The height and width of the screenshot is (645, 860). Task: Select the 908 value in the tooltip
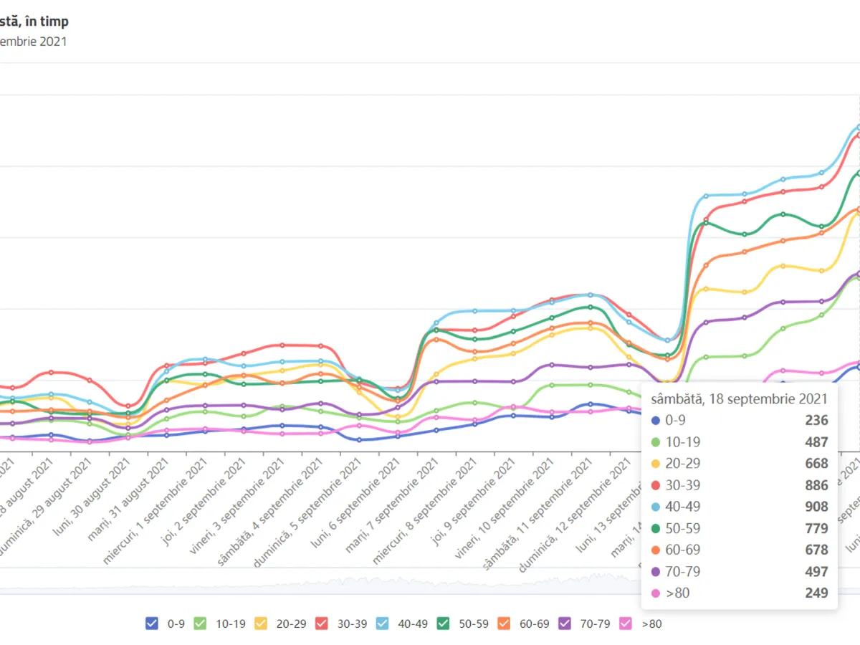tap(816, 507)
